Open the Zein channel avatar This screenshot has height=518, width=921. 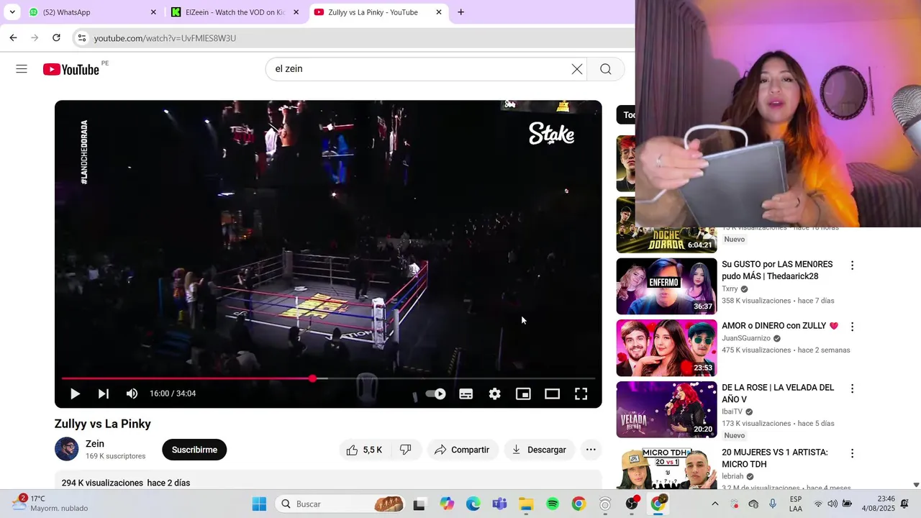pyautogui.click(x=67, y=449)
